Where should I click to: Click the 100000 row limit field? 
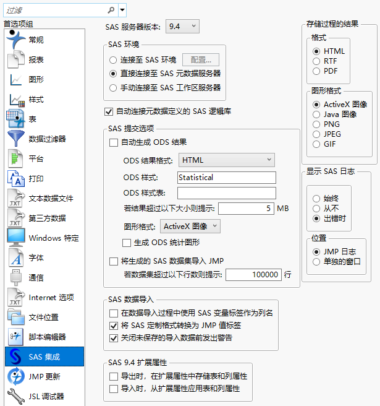[x=253, y=275]
